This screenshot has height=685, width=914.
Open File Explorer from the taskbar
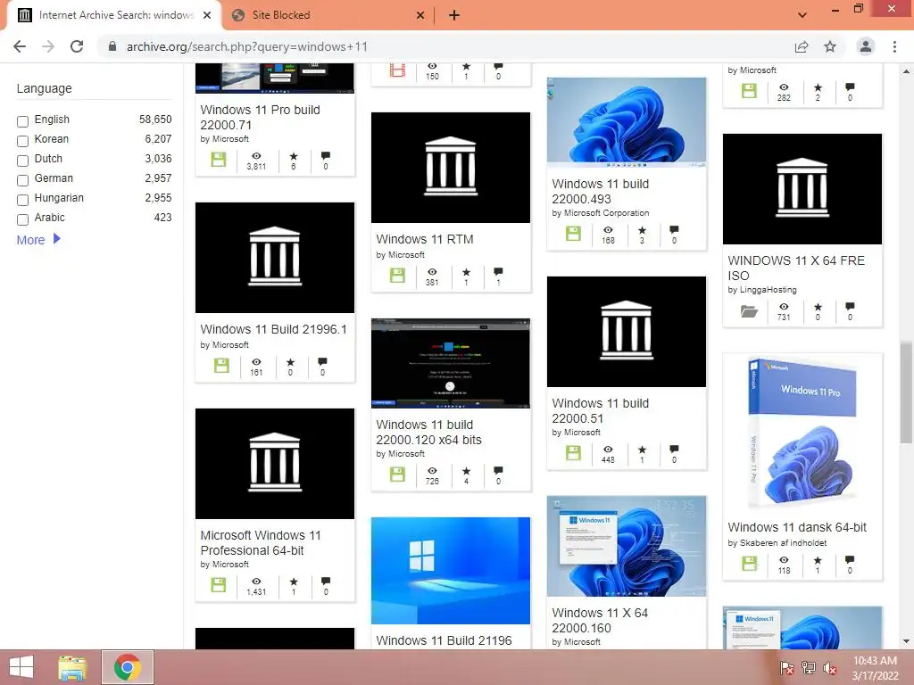pyautogui.click(x=72, y=667)
